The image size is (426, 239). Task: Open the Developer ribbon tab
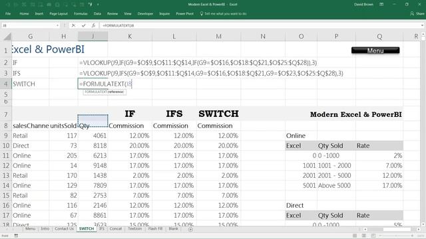pos(145,13)
